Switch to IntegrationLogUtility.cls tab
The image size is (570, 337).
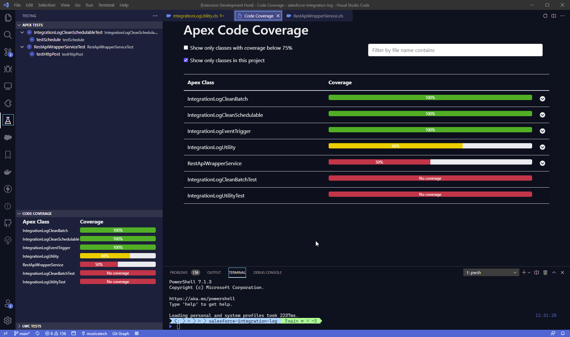coord(198,16)
